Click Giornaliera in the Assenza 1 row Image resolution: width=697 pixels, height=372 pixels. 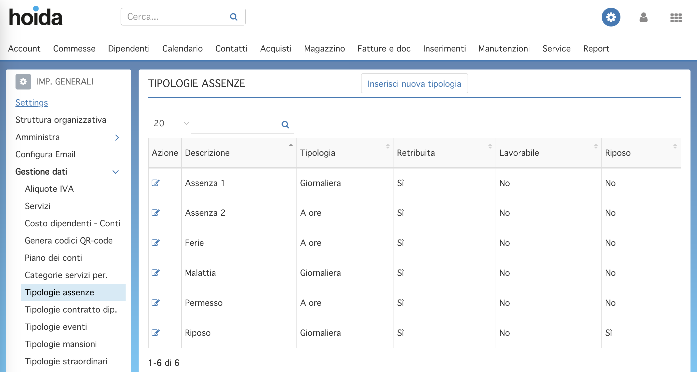(x=320, y=183)
